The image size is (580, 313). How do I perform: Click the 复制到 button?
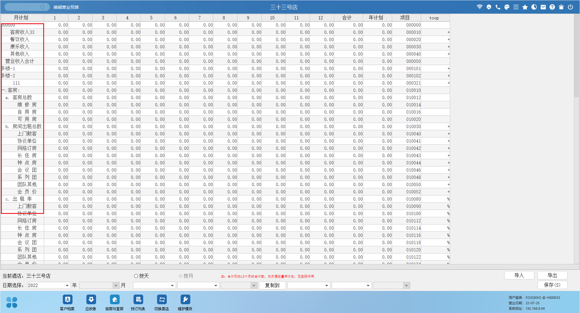pos(272,286)
